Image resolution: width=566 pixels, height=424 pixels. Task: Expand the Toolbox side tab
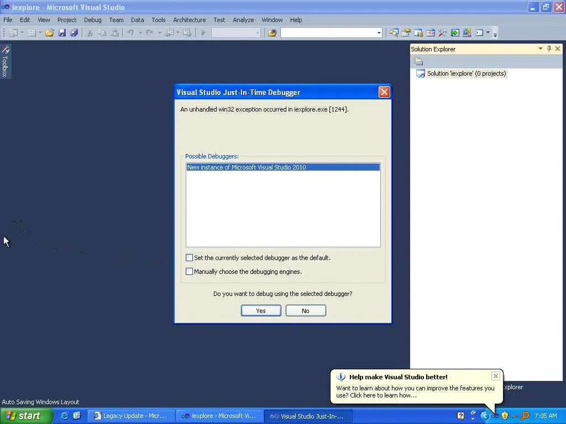5,61
